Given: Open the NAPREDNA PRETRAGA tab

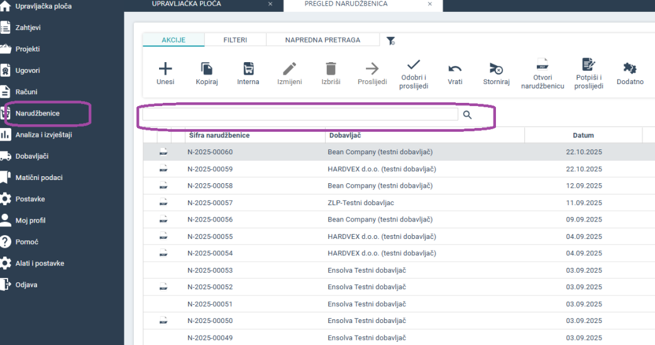Looking at the screenshot, I should click(x=322, y=40).
